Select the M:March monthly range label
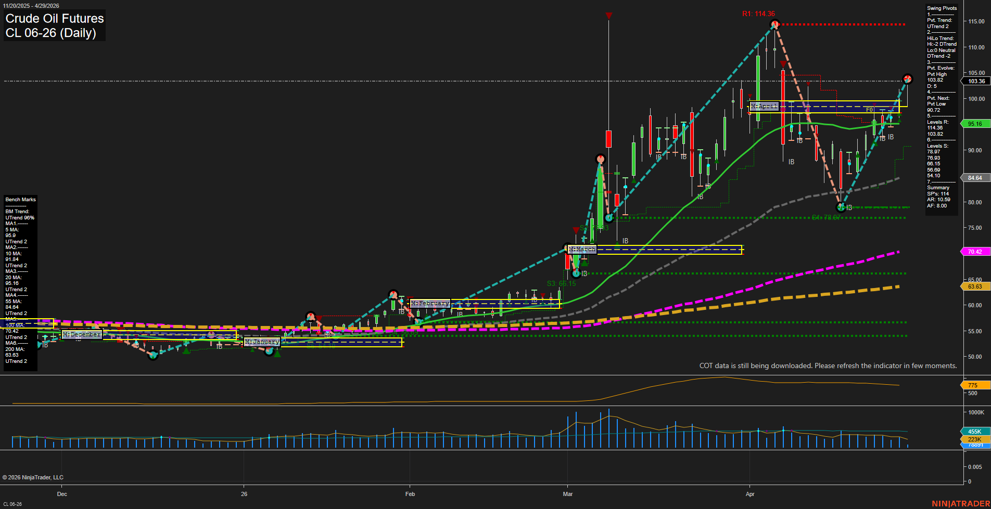This screenshot has height=509, width=991. click(x=582, y=250)
